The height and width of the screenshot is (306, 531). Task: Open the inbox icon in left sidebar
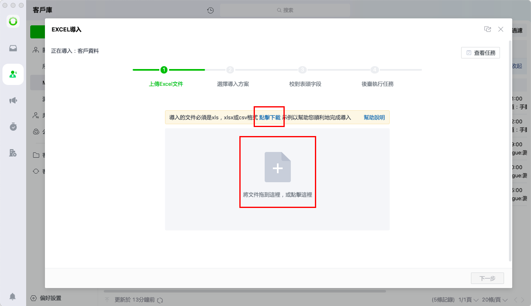click(13, 48)
